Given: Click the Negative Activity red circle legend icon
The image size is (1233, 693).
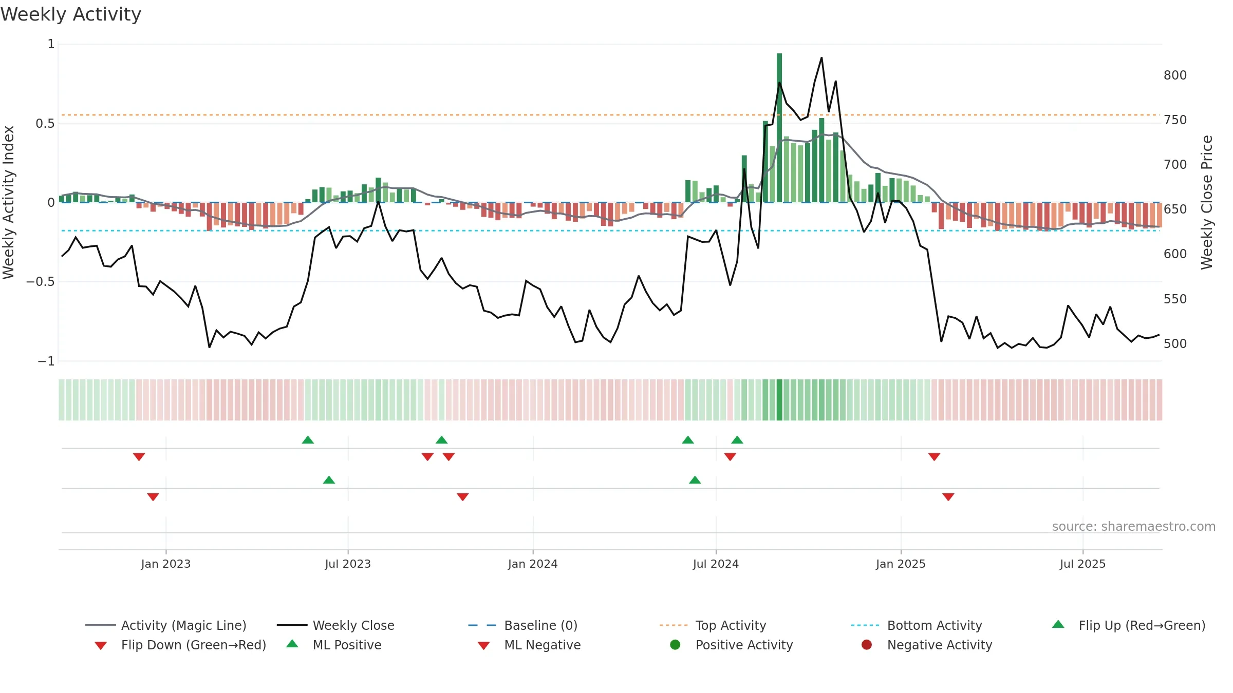Looking at the screenshot, I should [867, 645].
